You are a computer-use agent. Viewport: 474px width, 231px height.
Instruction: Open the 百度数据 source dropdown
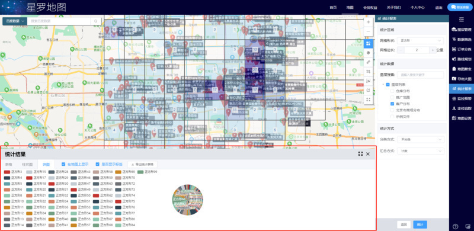pyautogui.click(x=15, y=21)
